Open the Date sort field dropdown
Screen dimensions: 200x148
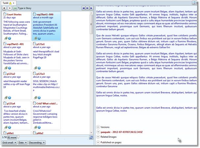tap(23, 143)
